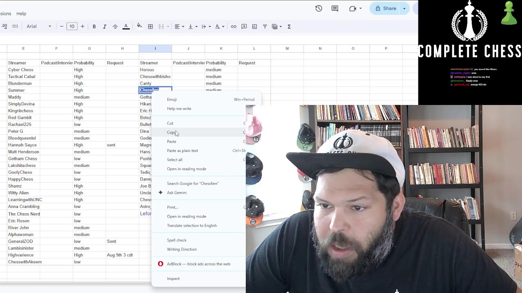Open vertical align dropdown
This screenshot has width=522, height=293.
(192, 26)
